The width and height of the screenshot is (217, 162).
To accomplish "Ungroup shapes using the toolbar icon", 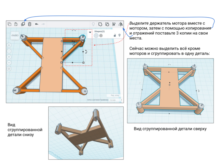I will (107, 24).
